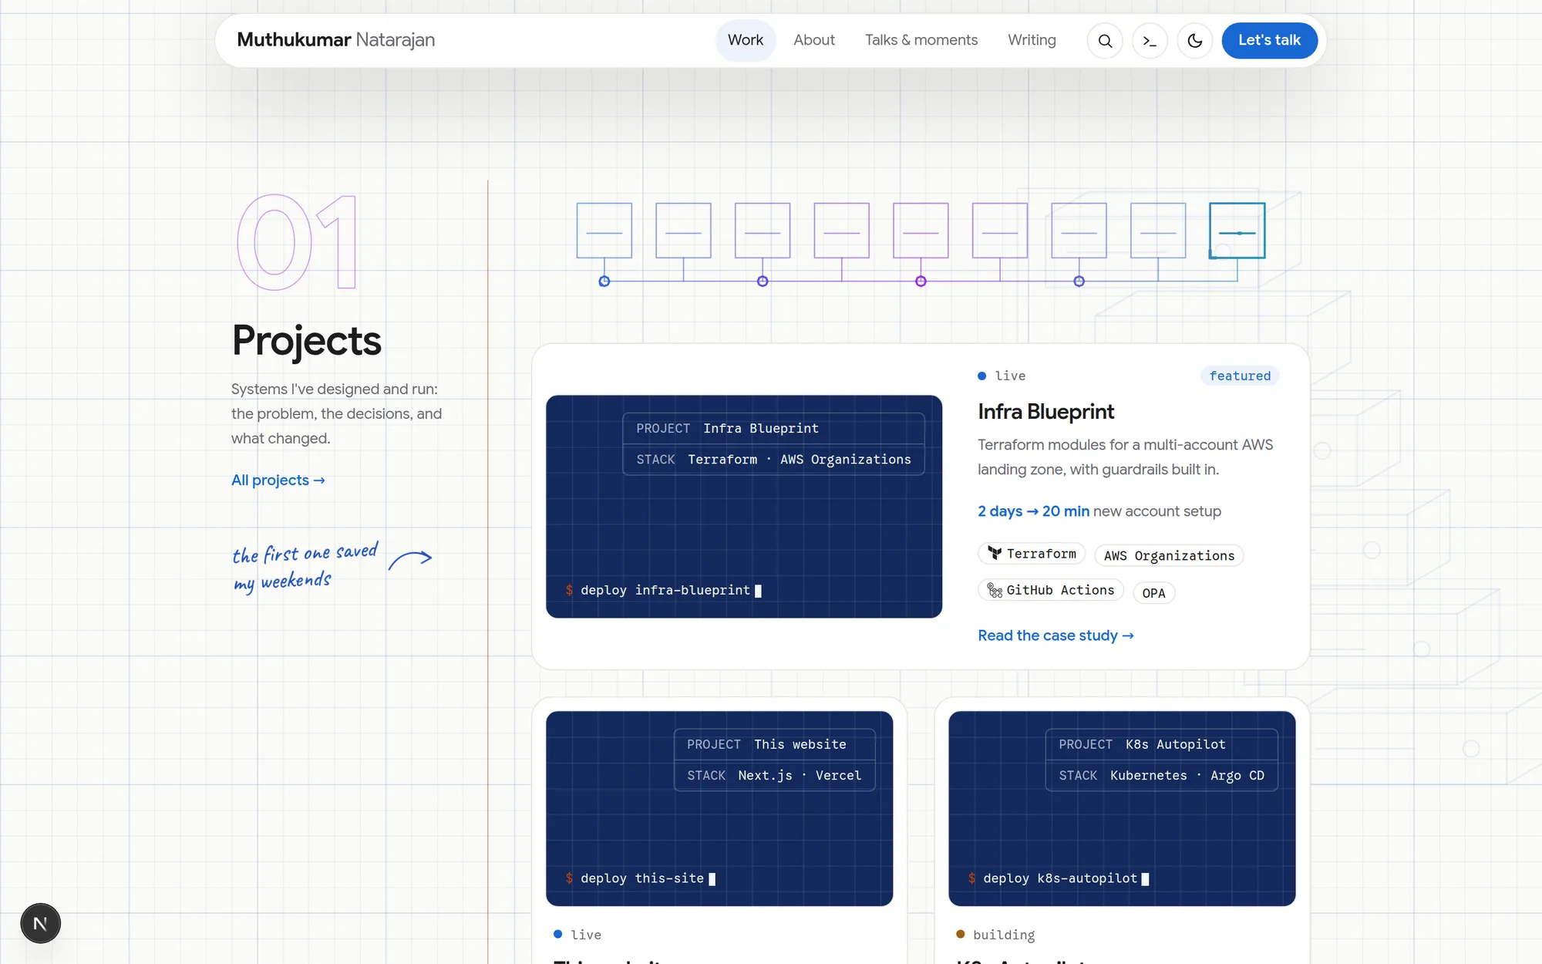Click the Let's talk button

coord(1269,40)
